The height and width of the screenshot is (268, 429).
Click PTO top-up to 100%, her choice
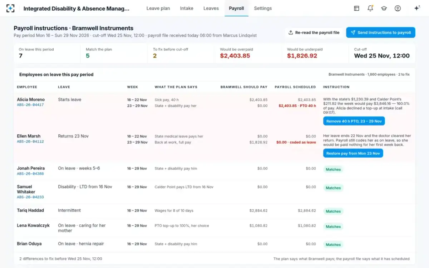(182, 226)
